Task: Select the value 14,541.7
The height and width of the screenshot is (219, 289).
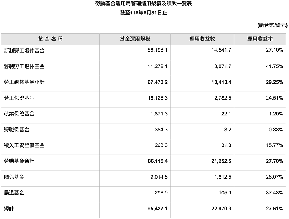Action: pyautogui.click(x=221, y=50)
